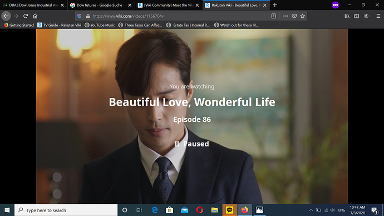Open Reader View in address bar

point(274,16)
